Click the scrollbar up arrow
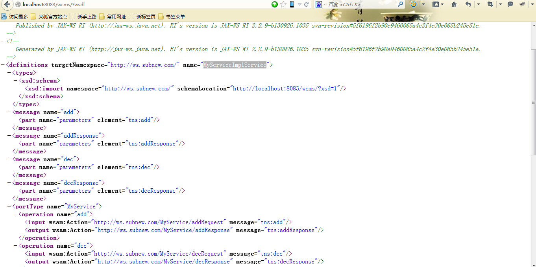Screen dimensions: 536x267 [x=533, y=25]
